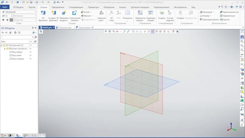This screenshot has height=138, width=245.
Task: Switch to the Оформление ribbon tab
Action: [58, 7]
